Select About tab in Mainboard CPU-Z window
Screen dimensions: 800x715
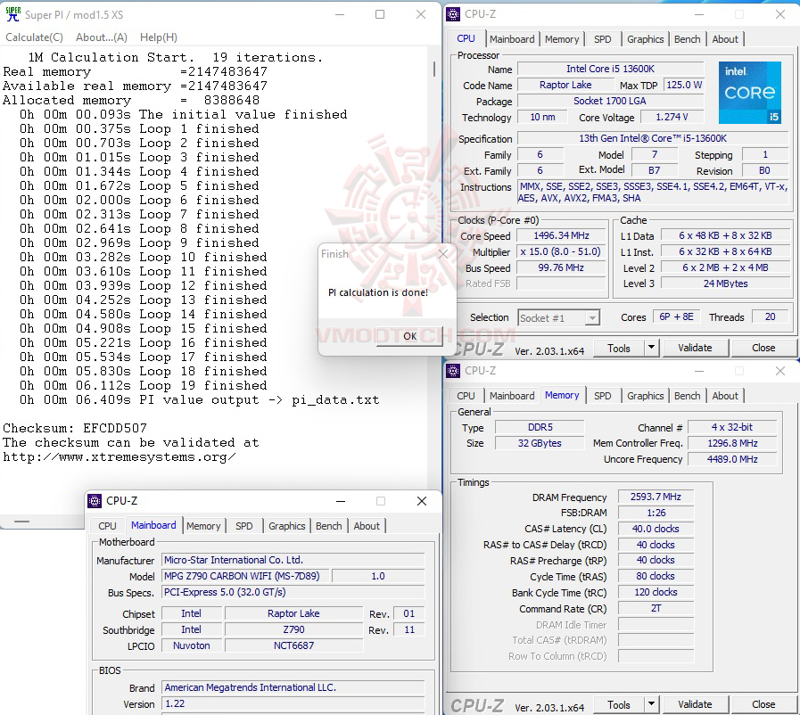pos(367,526)
